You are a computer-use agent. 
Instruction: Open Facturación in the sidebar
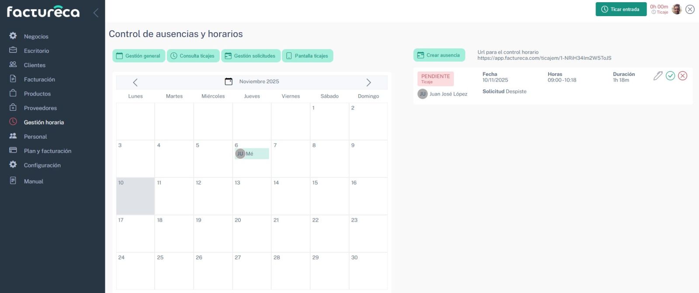coord(39,79)
